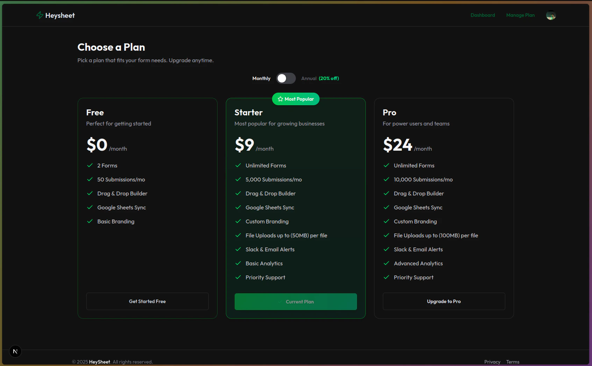592x366 pixels.
Task: Click checkmark icon beside Advanced Analytics
Action: [386, 263]
